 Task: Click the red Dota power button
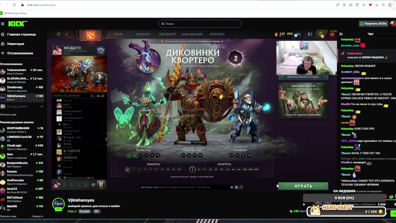(332, 34)
